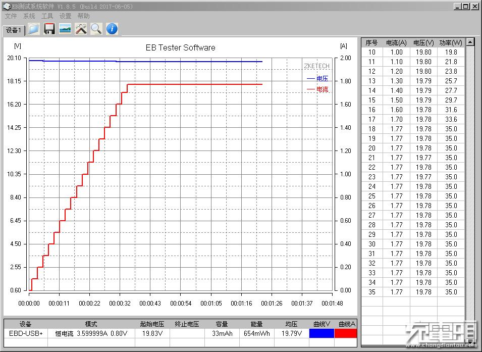Image resolution: width=482 pixels, height=352 pixels.
Task: Open the 系统 menu
Action: [x=29, y=16]
